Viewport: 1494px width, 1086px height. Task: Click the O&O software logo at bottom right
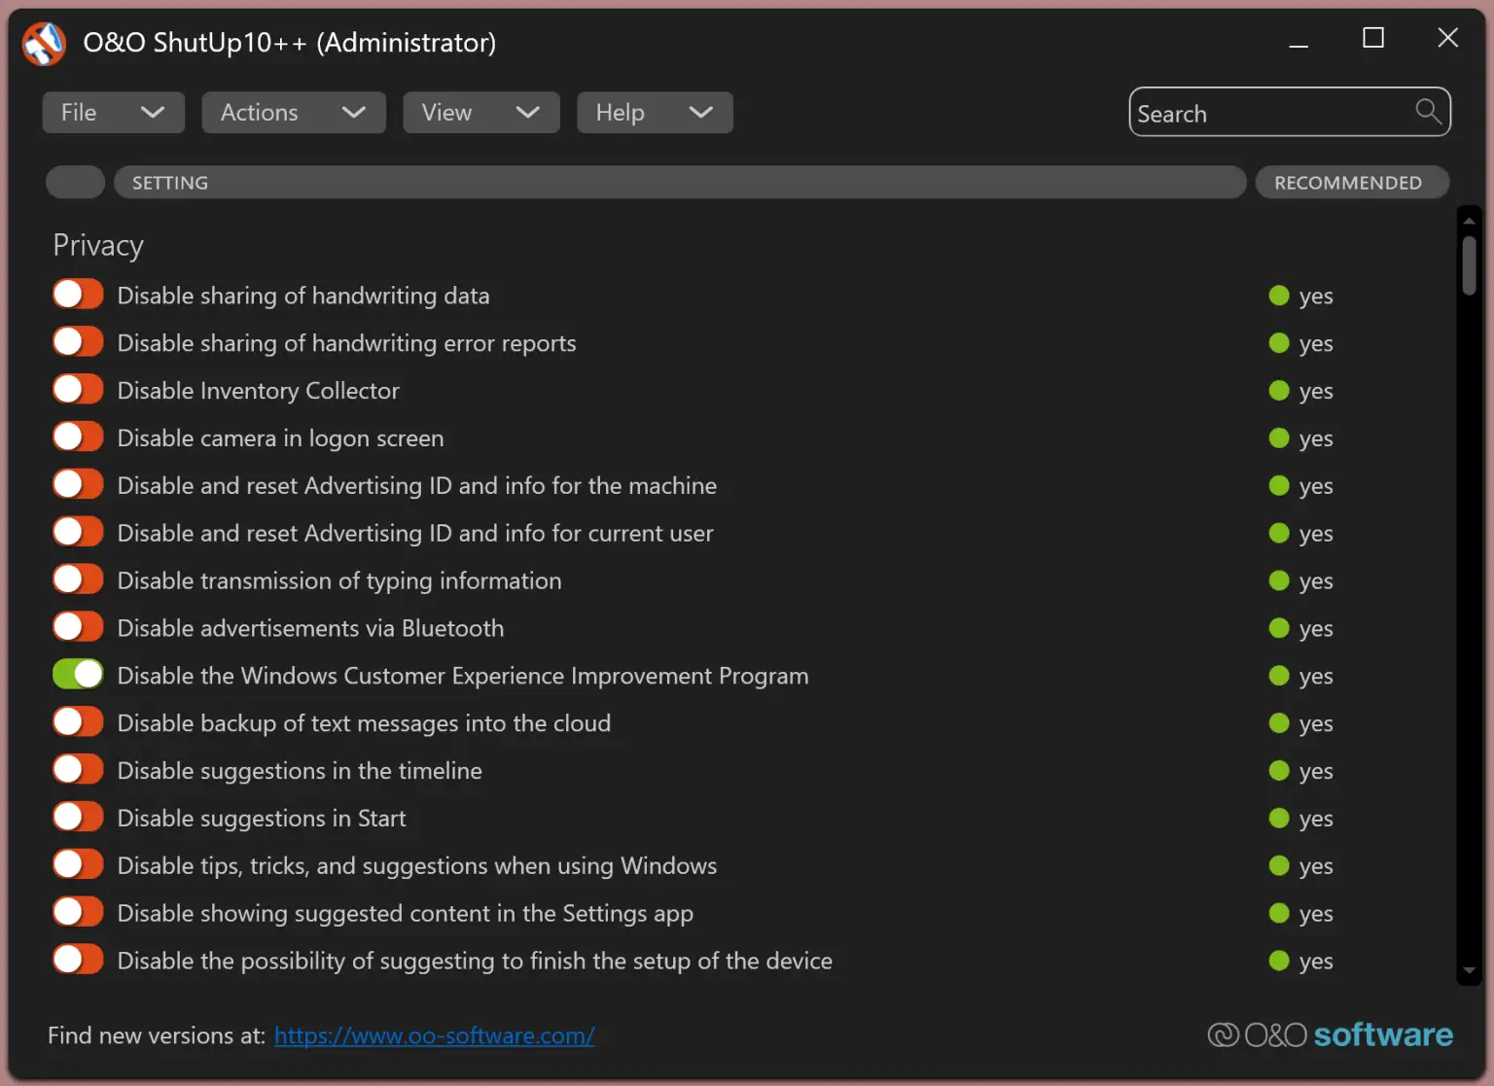(1331, 1034)
